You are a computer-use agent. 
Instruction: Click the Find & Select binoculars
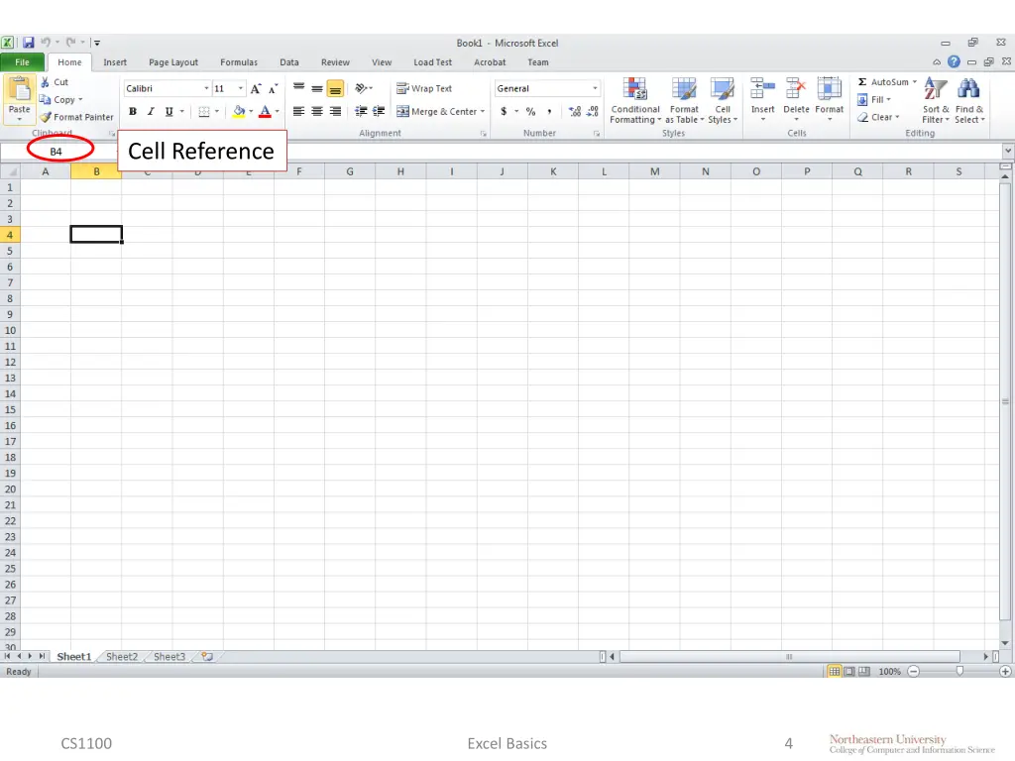pyautogui.click(x=968, y=89)
